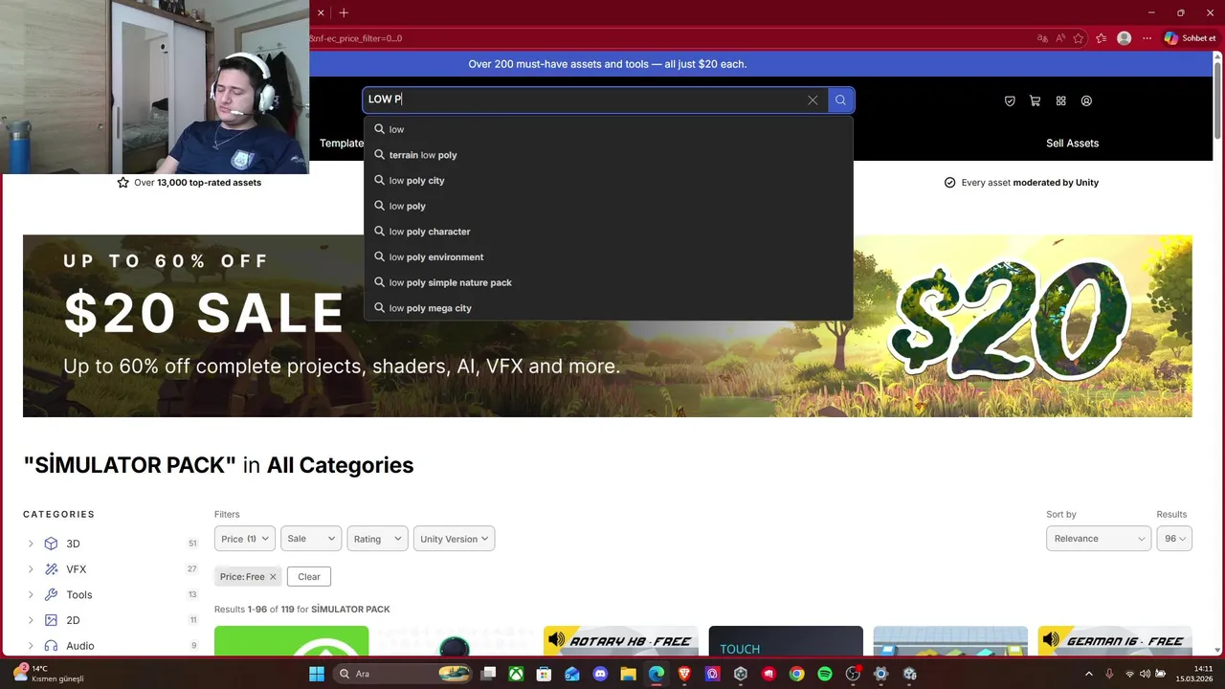Click the browser translate icon in address bar
The width and height of the screenshot is (1225, 689).
pyautogui.click(x=1042, y=38)
